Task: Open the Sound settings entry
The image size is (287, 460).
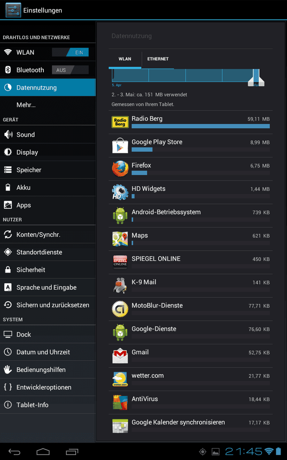Action: click(x=48, y=135)
